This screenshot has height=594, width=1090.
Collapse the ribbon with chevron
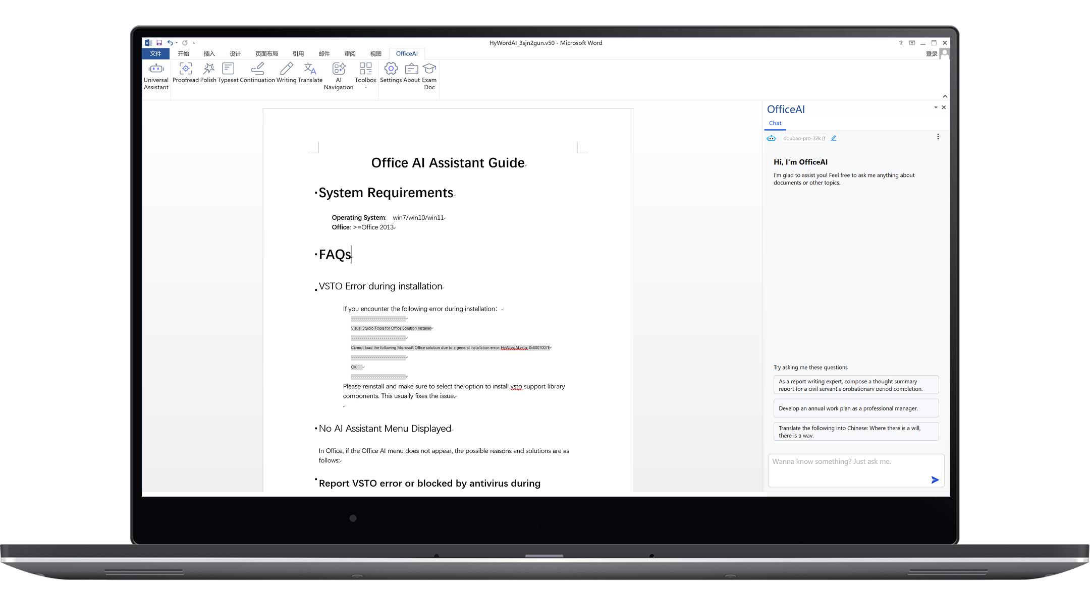pyautogui.click(x=945, y=96)
